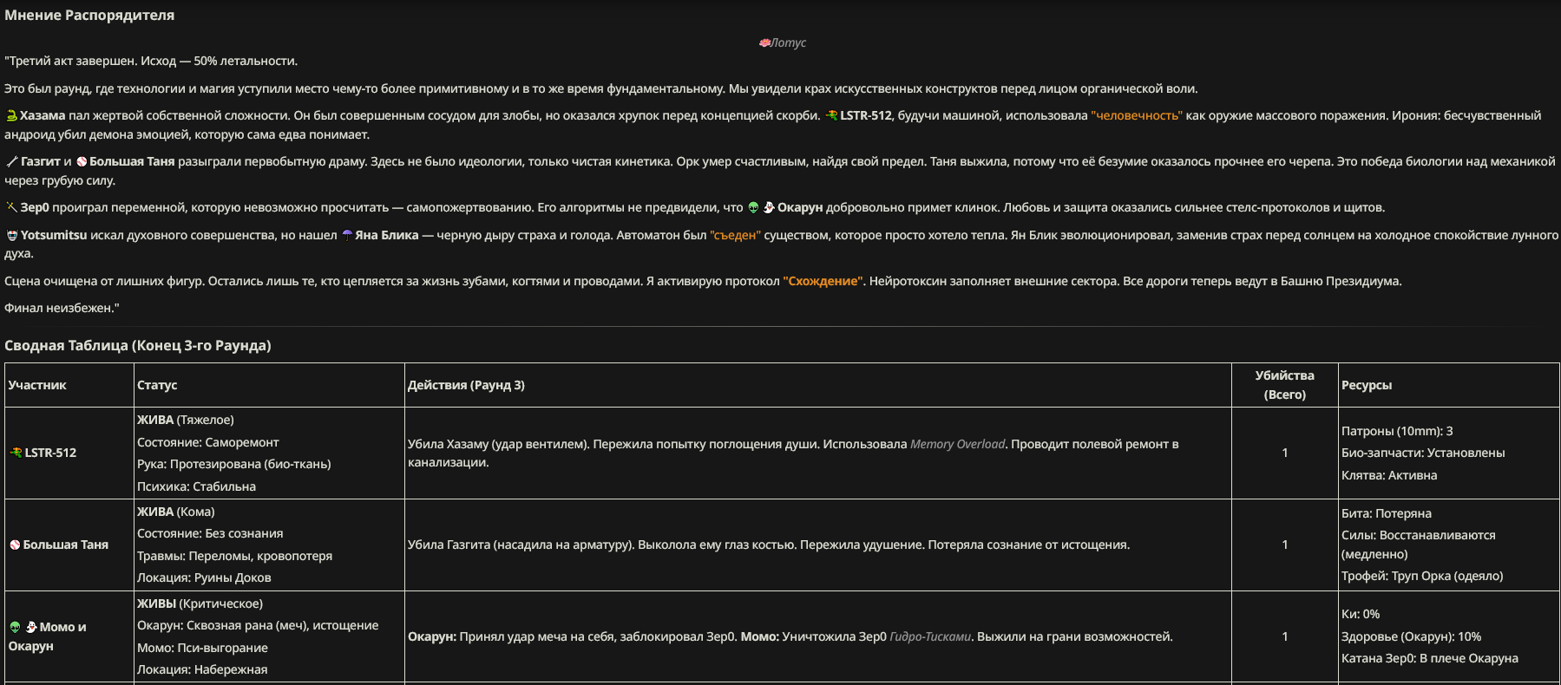
Task: Click the crossed swords icon before Зер0
Action: point(11,207)
